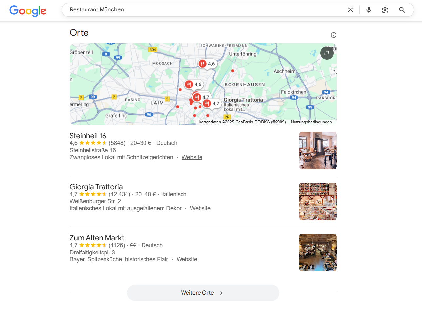This screenshot has height=318, width=422.
Task: Click the Giorgia Trattoria map label
Action: (x=243, y=100)
